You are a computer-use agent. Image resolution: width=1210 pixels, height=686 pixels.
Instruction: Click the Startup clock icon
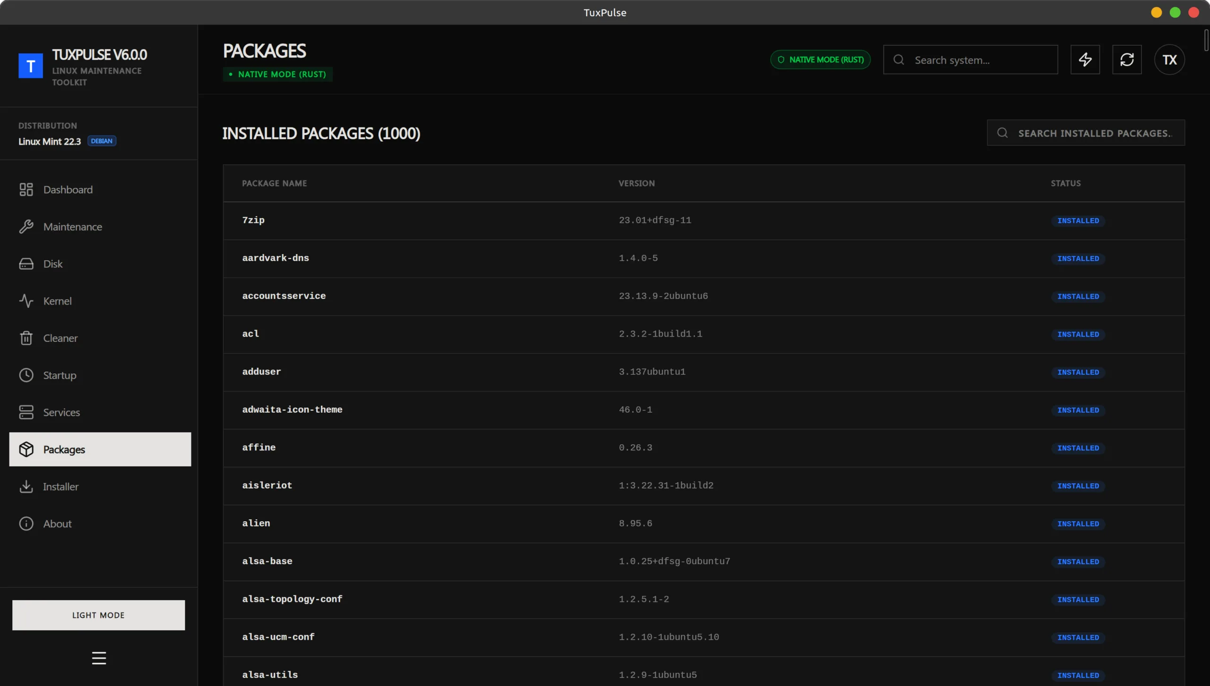(x=26, y=375)
